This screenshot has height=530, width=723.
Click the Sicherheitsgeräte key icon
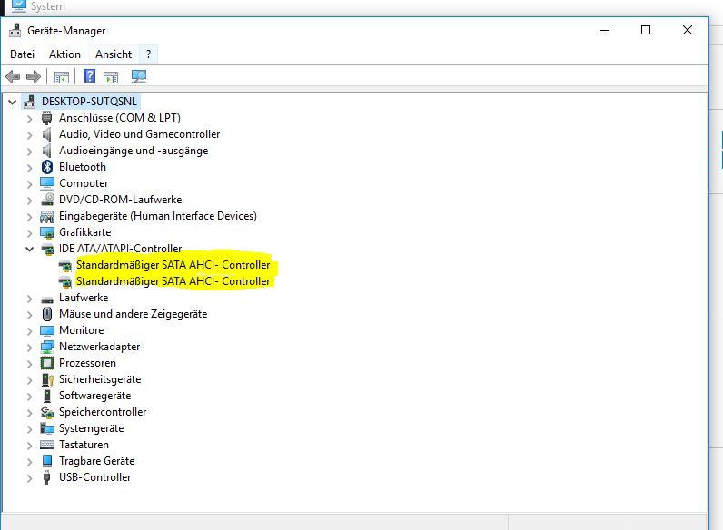pos(47,379)
